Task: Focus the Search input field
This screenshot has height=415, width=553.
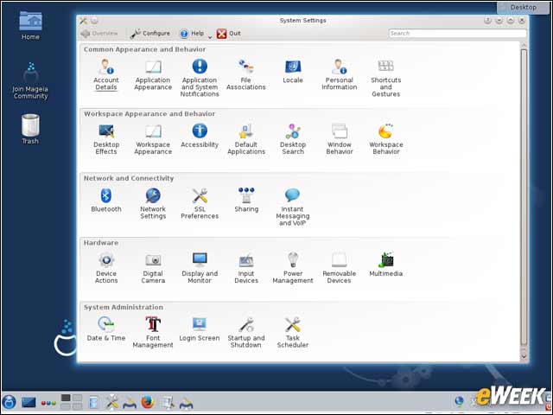Action: (x=457, y=33)
